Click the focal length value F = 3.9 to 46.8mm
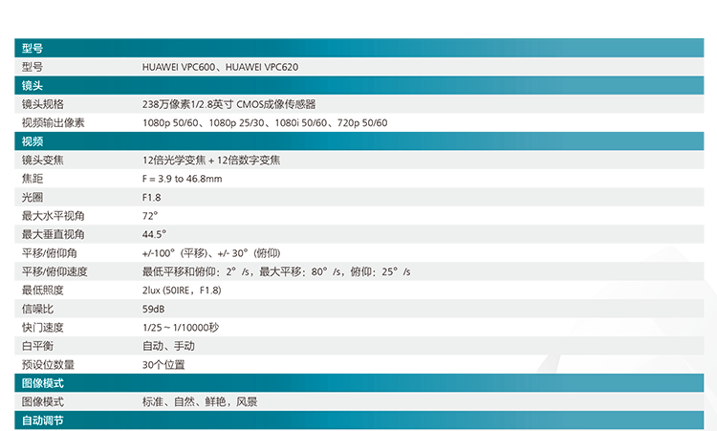 [x=182, y=179]
